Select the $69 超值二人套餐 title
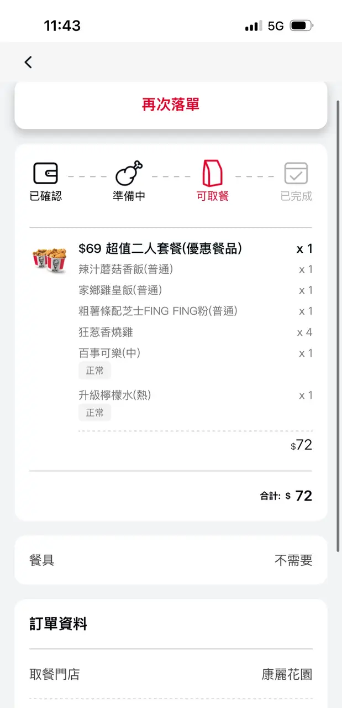This screenshot has height=708, width=342. [x=160, y=249]
